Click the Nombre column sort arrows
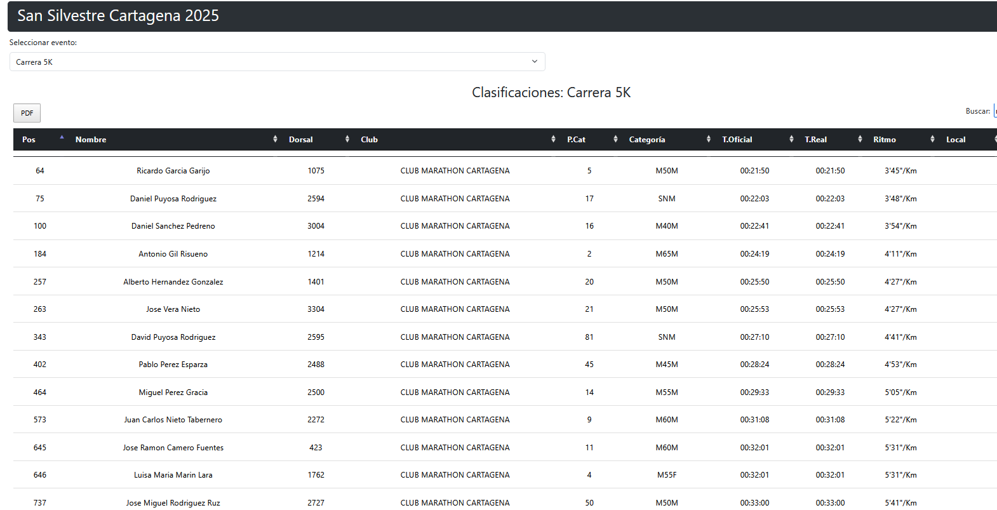This screenshot has width=997, height=510. pyautogui.click(x=275, y=139)
